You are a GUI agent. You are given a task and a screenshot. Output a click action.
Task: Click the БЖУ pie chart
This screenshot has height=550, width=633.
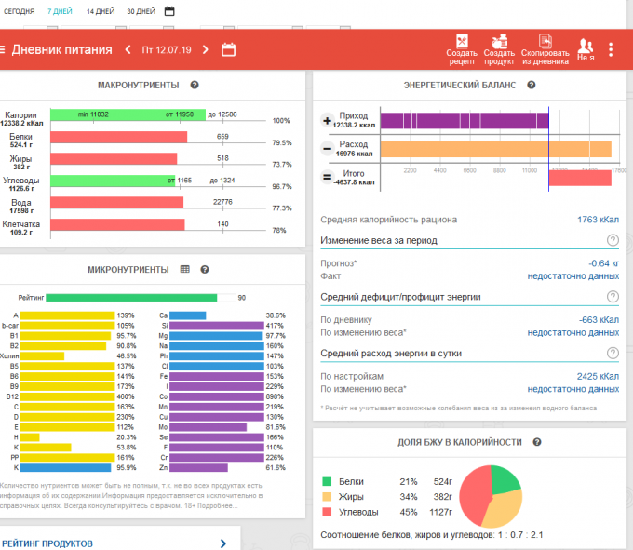(x=491, y=495)
